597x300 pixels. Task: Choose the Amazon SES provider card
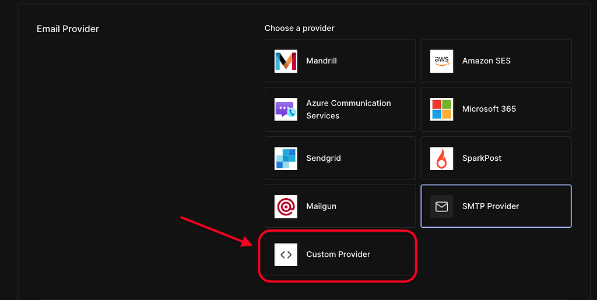pyautogui.click(x=496, y=61)
